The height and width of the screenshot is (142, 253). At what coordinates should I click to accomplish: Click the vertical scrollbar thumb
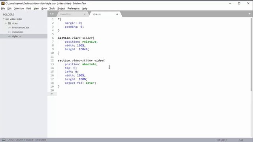[251, 54]
